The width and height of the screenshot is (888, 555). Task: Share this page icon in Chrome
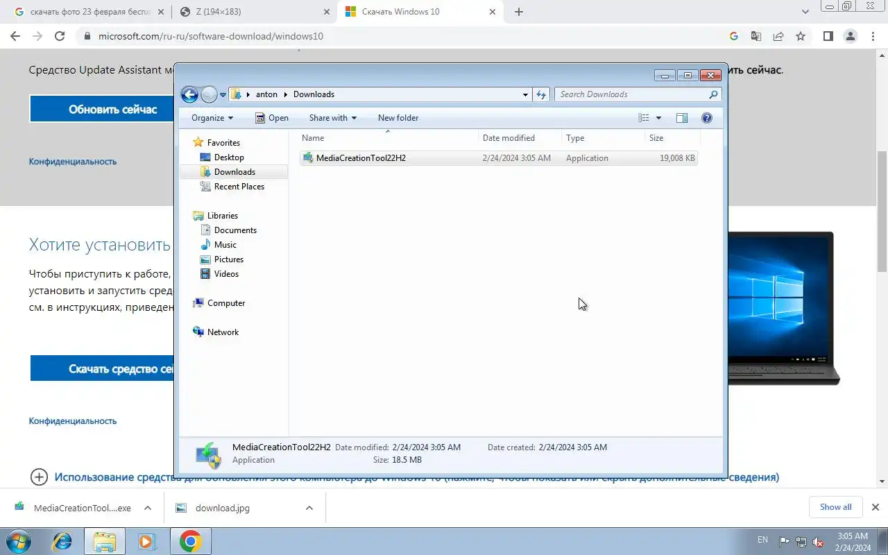778,36
